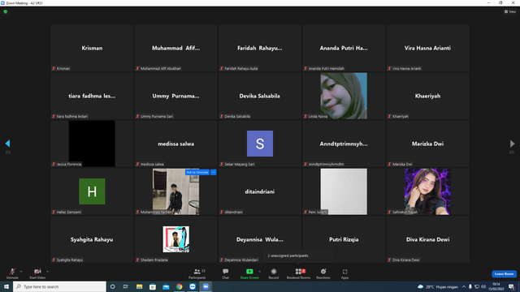Click the tile labeled Diva Kirana Dewi
Screen dimensions: 520x292
427,239
